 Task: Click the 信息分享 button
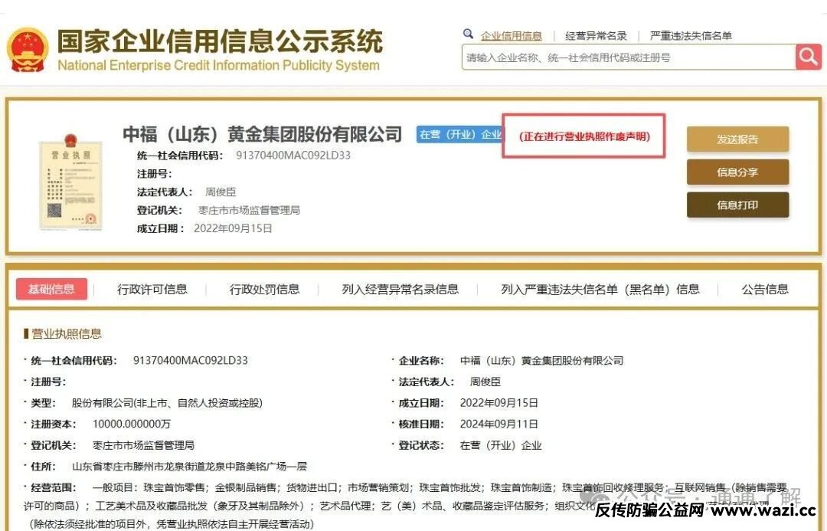[737, 172]
